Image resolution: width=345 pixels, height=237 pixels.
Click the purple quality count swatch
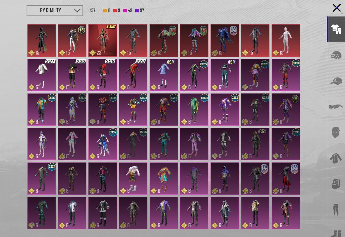137,10
